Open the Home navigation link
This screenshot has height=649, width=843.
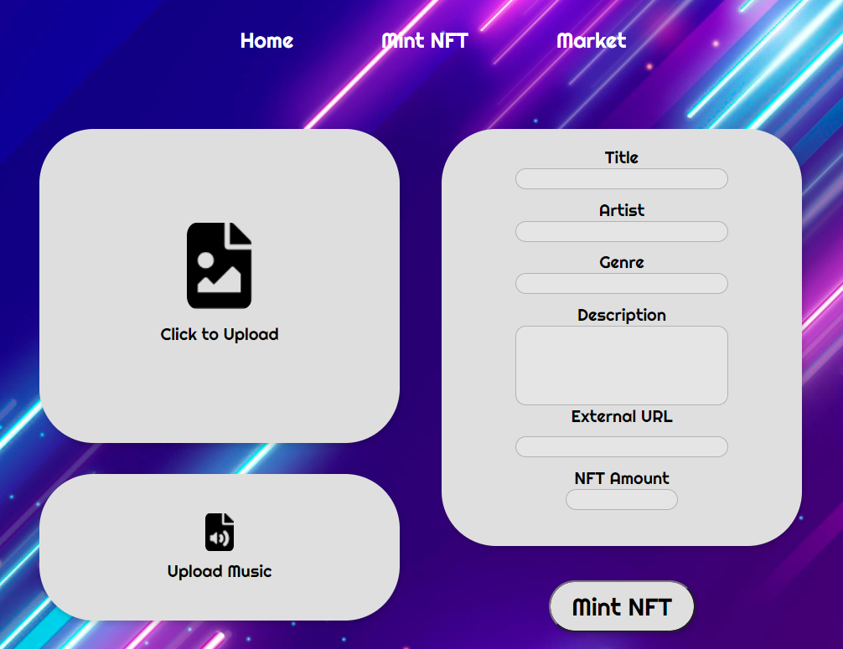pyautogui.click(x=266, y=41)
